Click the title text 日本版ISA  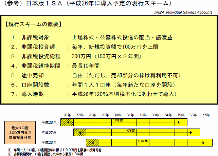44,3
